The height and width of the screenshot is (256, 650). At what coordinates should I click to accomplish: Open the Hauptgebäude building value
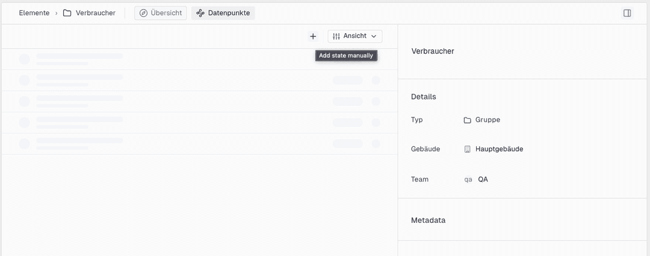click(x=499, y=149)
